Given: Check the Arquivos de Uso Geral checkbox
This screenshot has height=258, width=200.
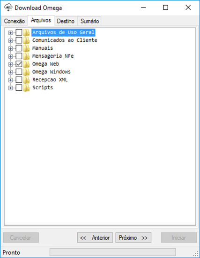Looking at the screenshot, I should point(19,32).
